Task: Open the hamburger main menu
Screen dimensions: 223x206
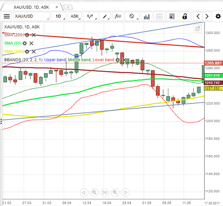Action: [7, 16]
